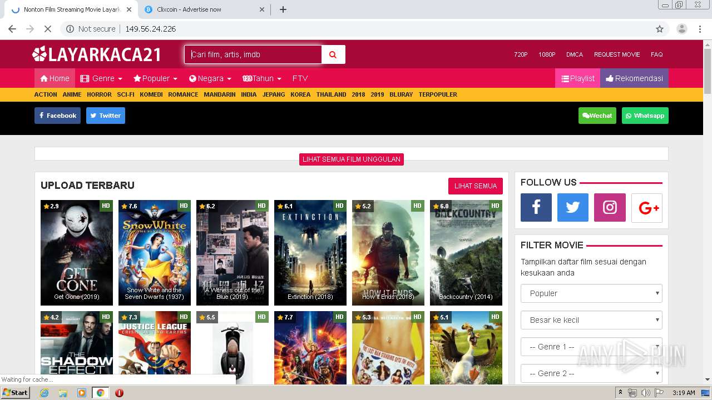Open the Google Plus icon under Follow Us
Screen dimensions: 712x400
tap(647, 208)
